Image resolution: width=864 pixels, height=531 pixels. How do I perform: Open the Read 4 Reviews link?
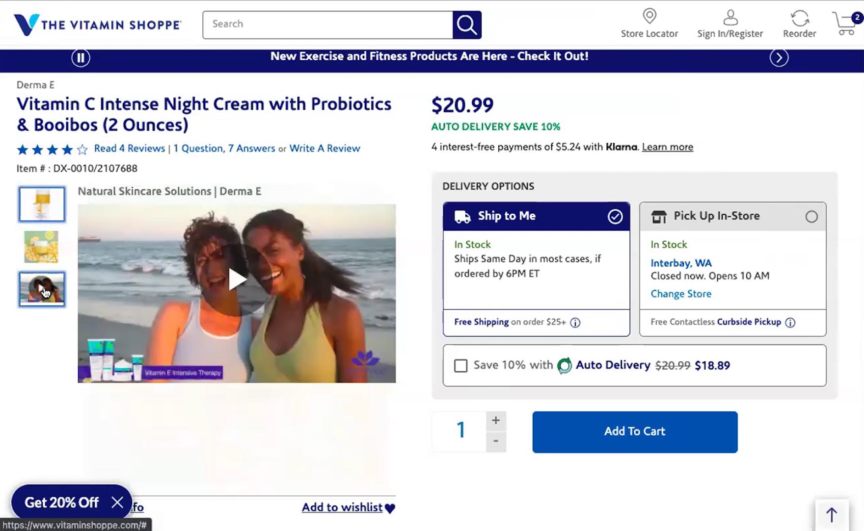pos(129,149)
